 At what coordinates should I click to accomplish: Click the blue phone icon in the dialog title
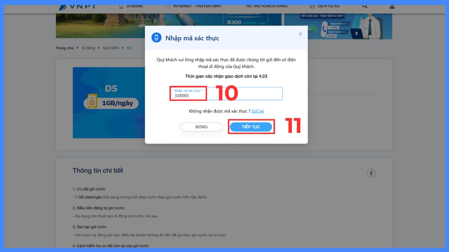click(x=157, y=37)
